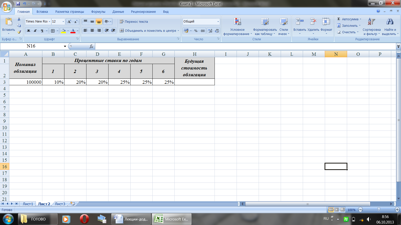Screen dimensions: 401x225
Task: Zoom out with the minus button
Action: (360, 210)
